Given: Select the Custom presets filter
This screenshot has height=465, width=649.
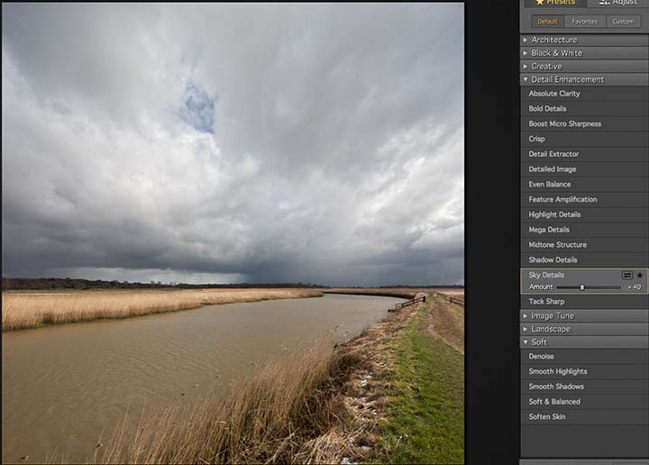Looking at the screenshot, I should (623, 22).
